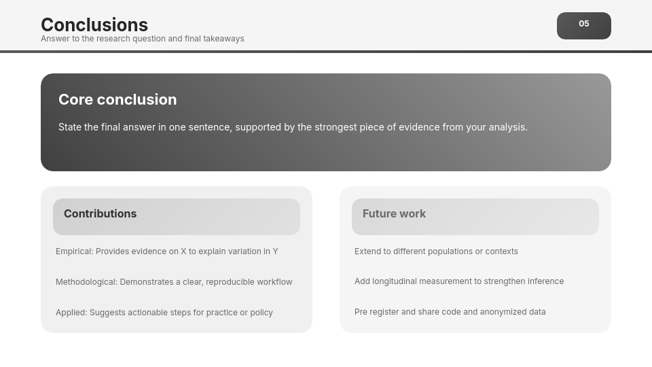Select the Core conclusion heading
Image resolution: width=652 pixels, height=367 pixels.
117,99
